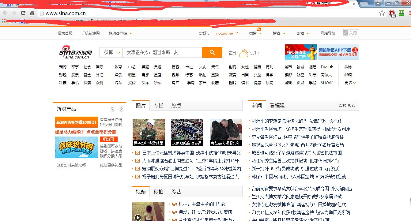Viewport: 411px width, 221px height.
Task: Open the 财经 channel link
Action: (x=63, y=75)
